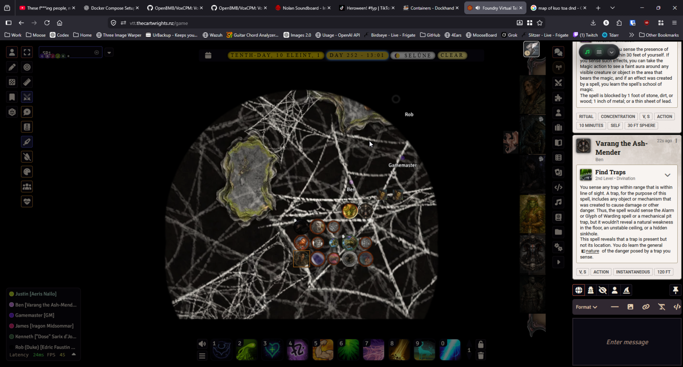683x367 pixels.
Task: Open the Rollable Tables list sidebar icon
Action: click(559, 157)
